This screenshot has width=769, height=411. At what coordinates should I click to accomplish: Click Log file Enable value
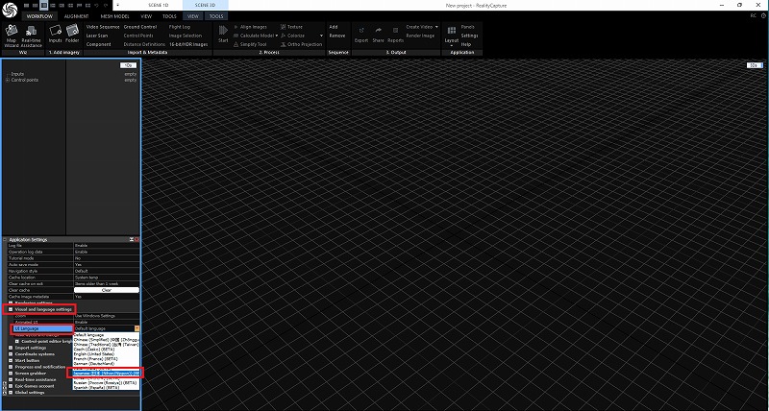pyautogui.click(x=107, y=246)
